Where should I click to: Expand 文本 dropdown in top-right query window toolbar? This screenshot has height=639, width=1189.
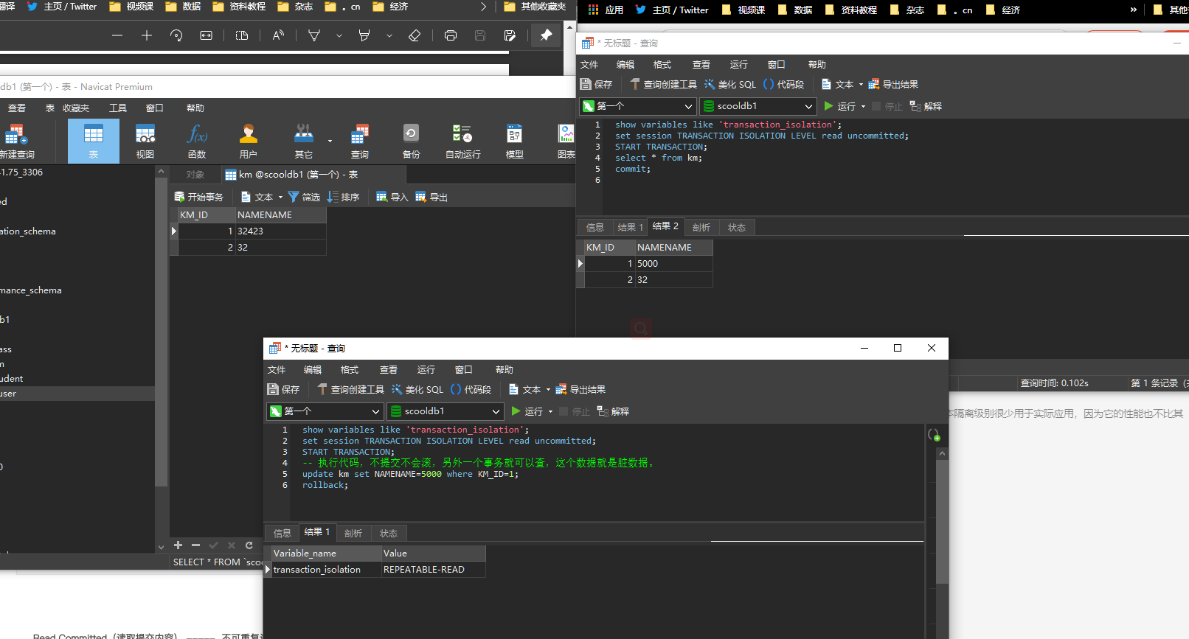(x=861, y=85)
